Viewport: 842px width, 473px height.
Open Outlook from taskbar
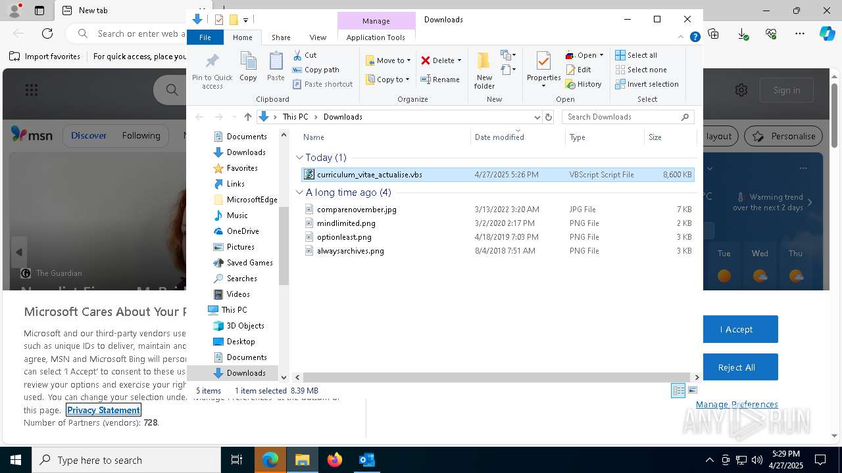[367, 460]
